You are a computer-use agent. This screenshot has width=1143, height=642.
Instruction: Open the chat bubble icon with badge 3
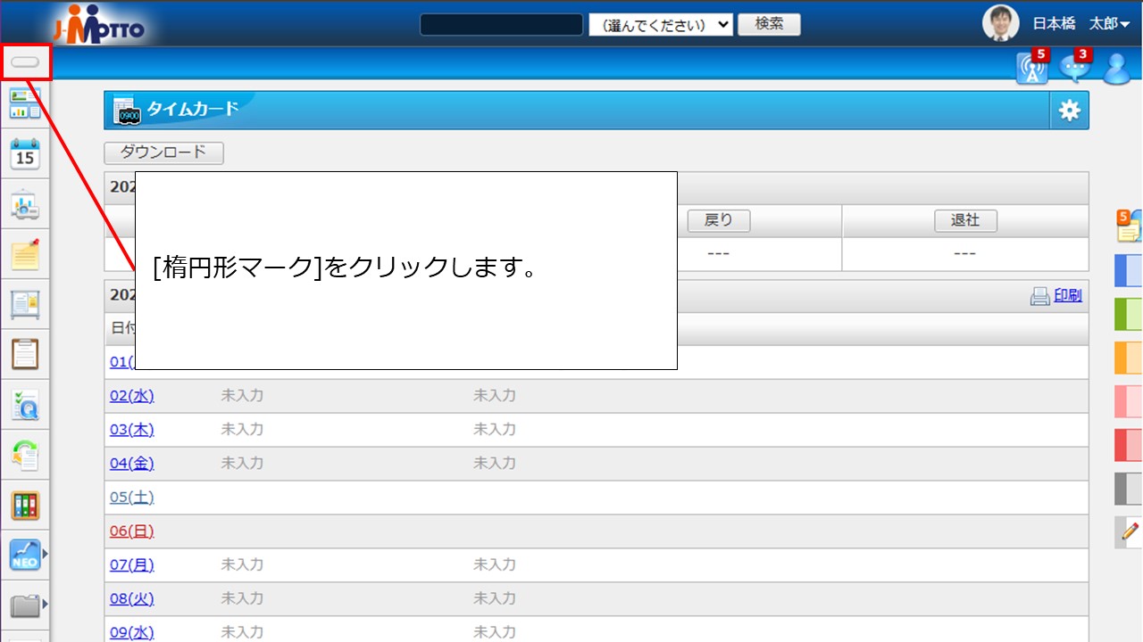tap(1075, 67)
